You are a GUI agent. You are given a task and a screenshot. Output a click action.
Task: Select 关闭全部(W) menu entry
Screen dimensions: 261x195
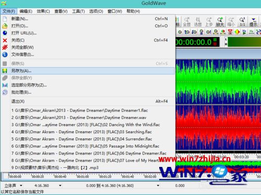pos(88,47)
